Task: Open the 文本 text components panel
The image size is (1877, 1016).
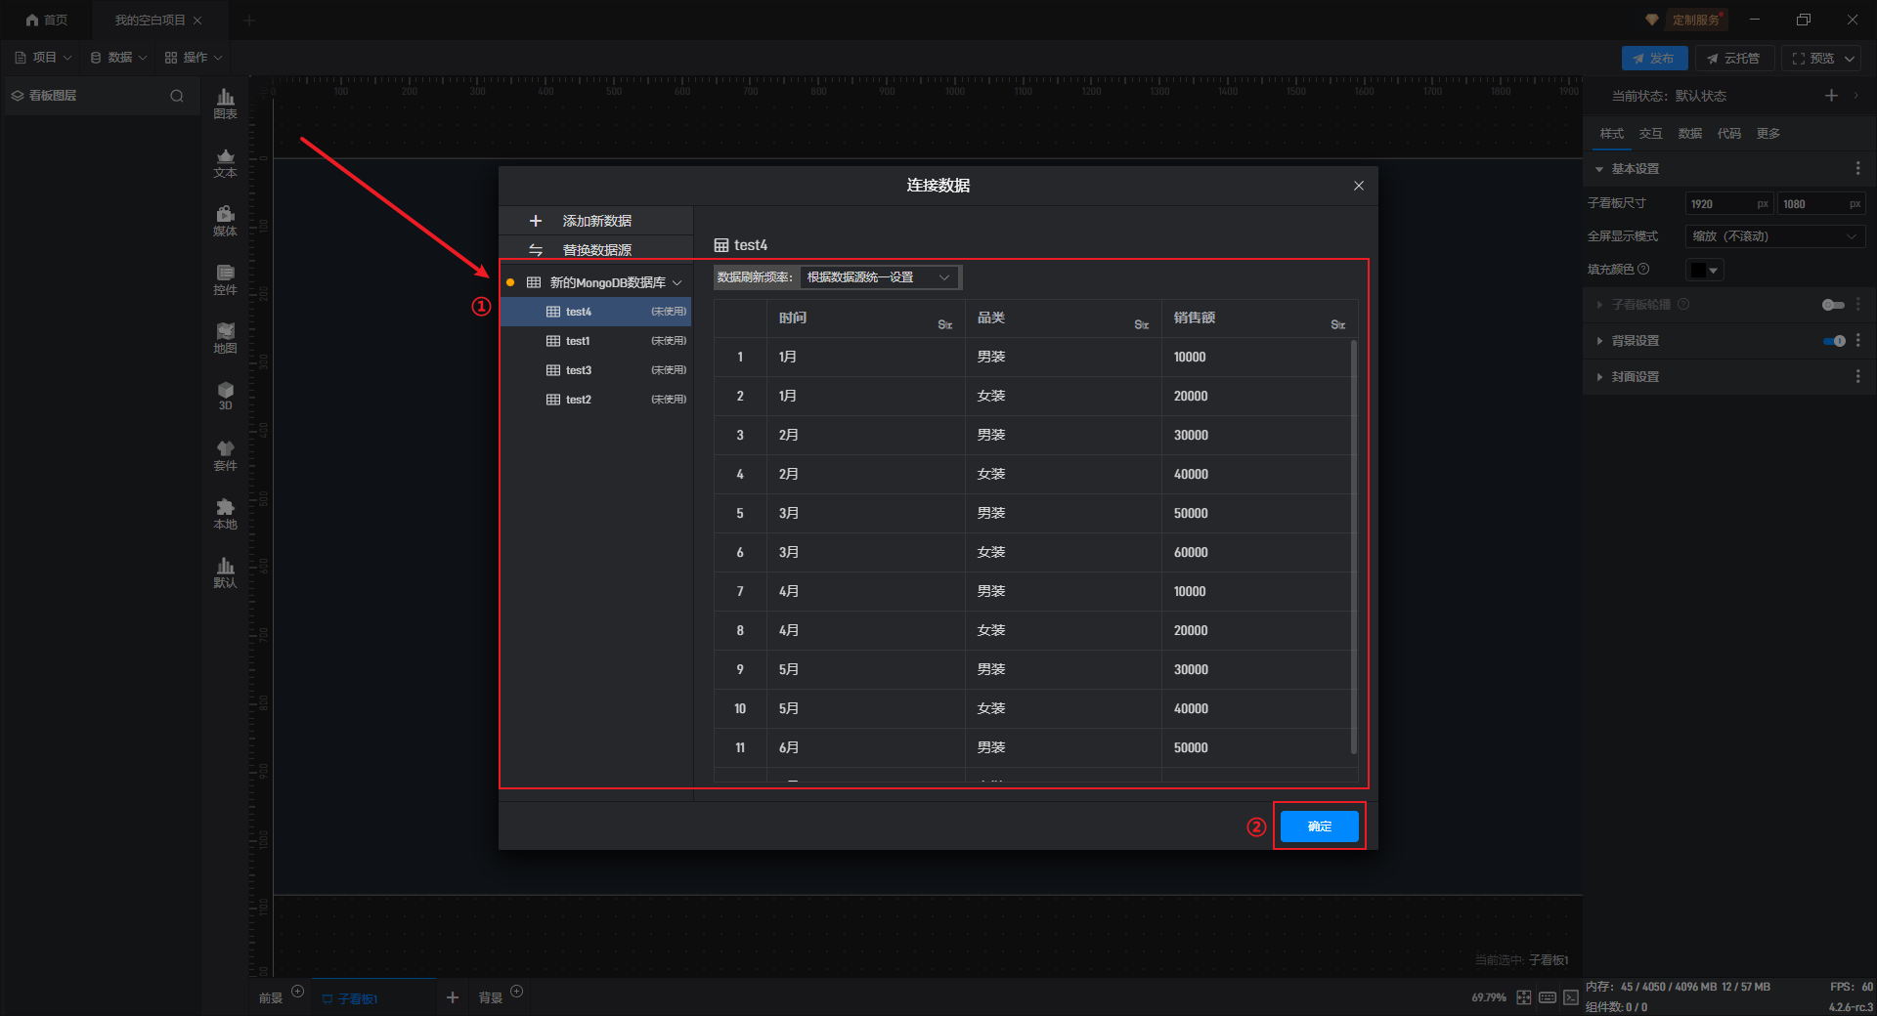Action: [x=225, y=162]
